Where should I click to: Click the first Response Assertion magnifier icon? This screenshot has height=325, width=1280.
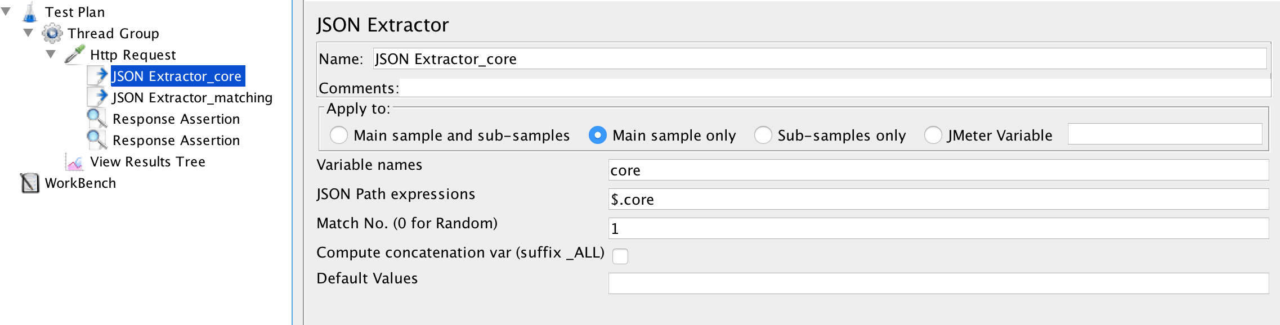[96, 119]
